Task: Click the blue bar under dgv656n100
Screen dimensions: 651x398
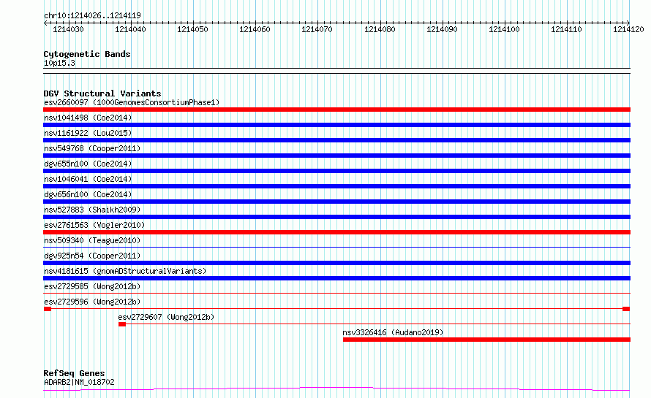Action: coord(336,202)
